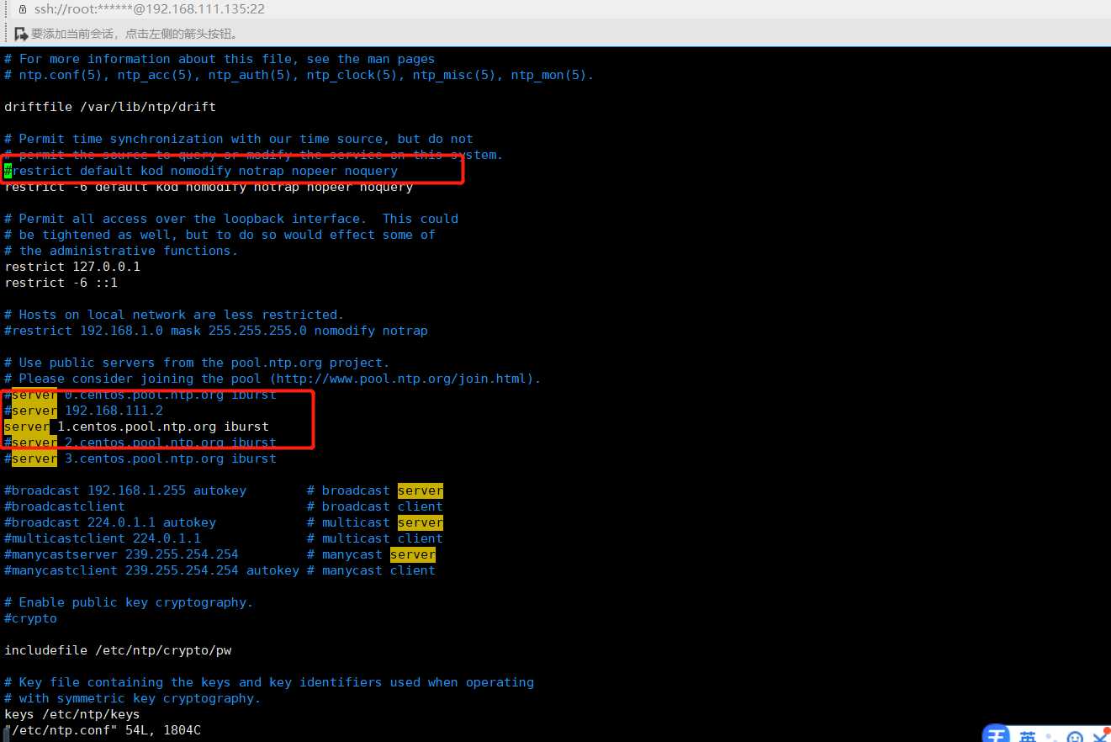This screenshot has width=1111, height=742.
Task: Click the '# broadcast server' comment
Action: pyautogui.click(x=375, y=490)
